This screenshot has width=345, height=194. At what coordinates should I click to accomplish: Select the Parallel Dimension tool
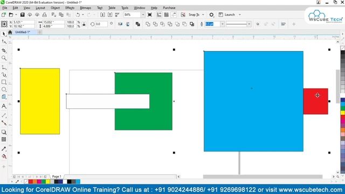pos(4,115)
